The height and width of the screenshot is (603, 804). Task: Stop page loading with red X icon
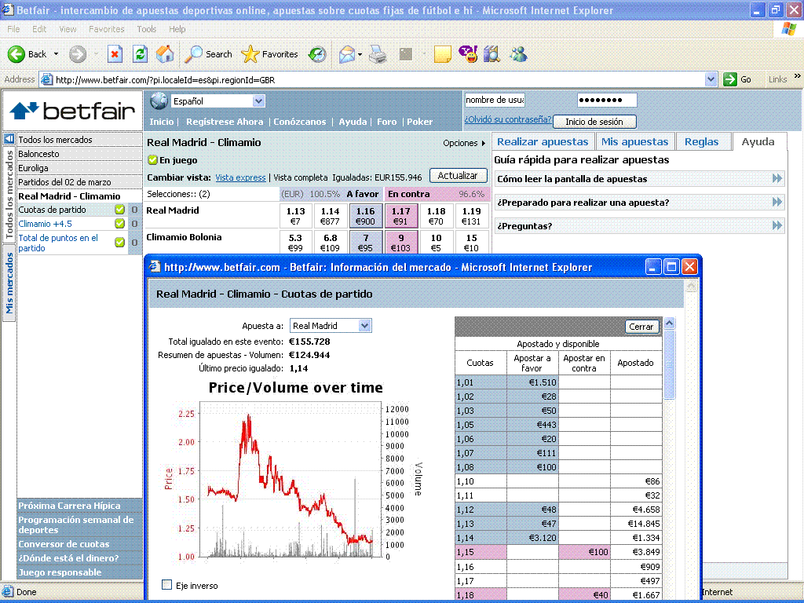tap(115, 54)
